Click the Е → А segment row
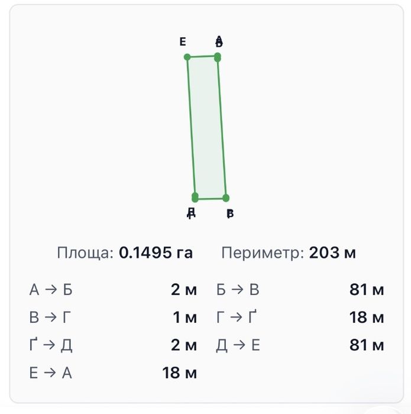 point(113,373)
